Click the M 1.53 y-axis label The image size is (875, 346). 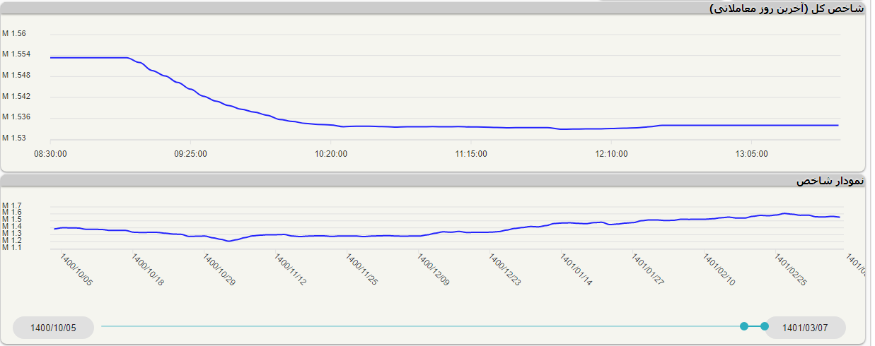(14, 138)
